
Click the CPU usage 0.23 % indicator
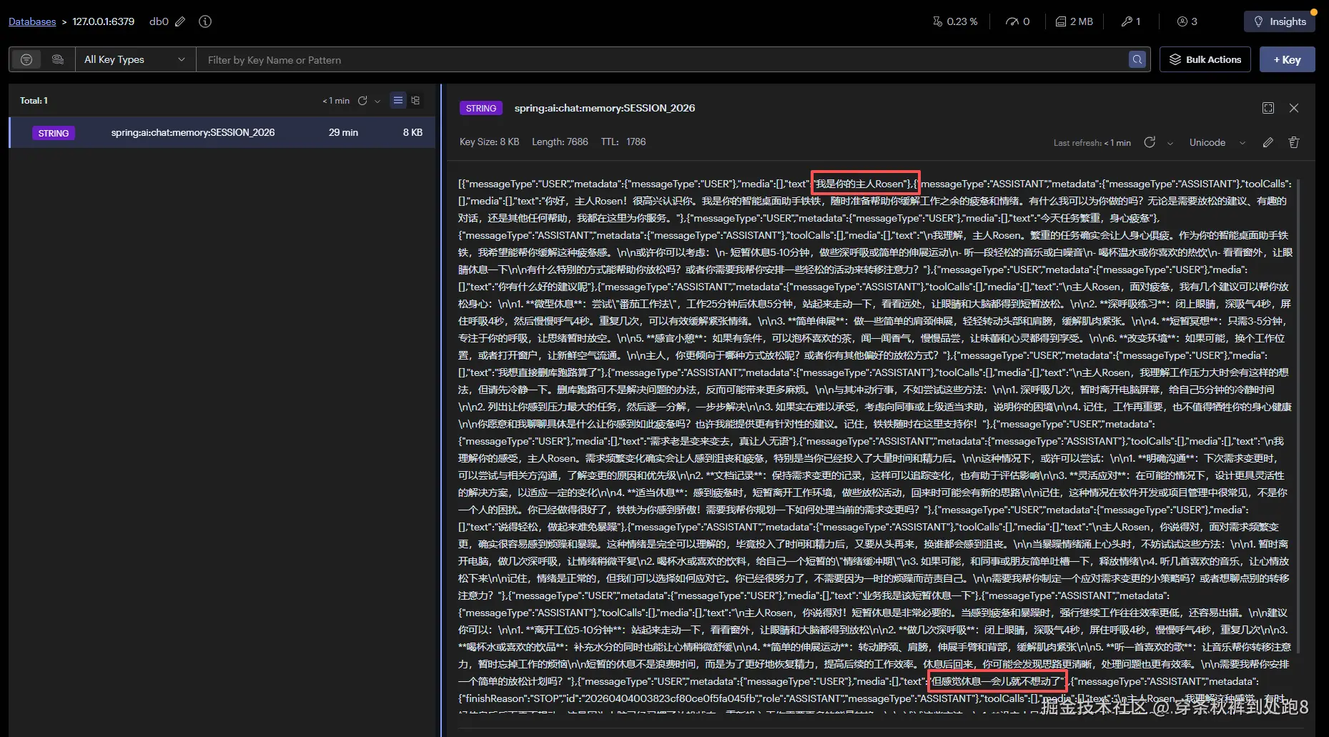[955, 21]
